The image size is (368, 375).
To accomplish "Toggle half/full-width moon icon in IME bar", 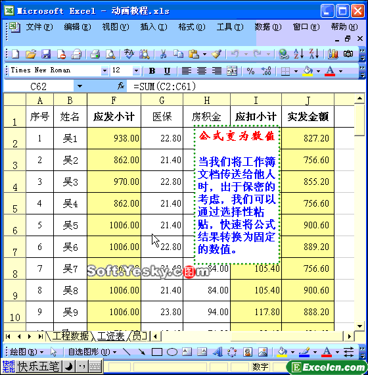I will [69, 366].
